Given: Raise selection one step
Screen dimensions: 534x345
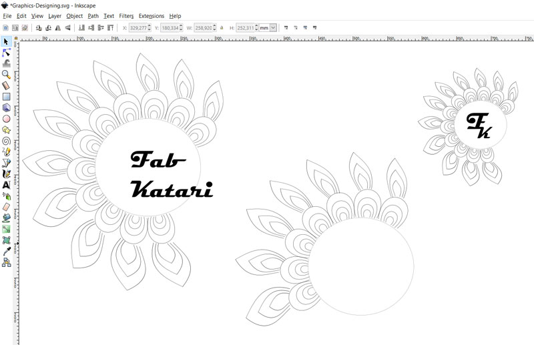Looking at the screenshot, I should pyautogui.click(x=101, y=27).
